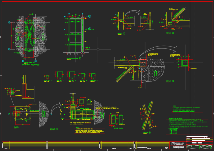Click the VIGA MET. 1 section square
The height and width of the screenshot is (151, 214).
60,74
